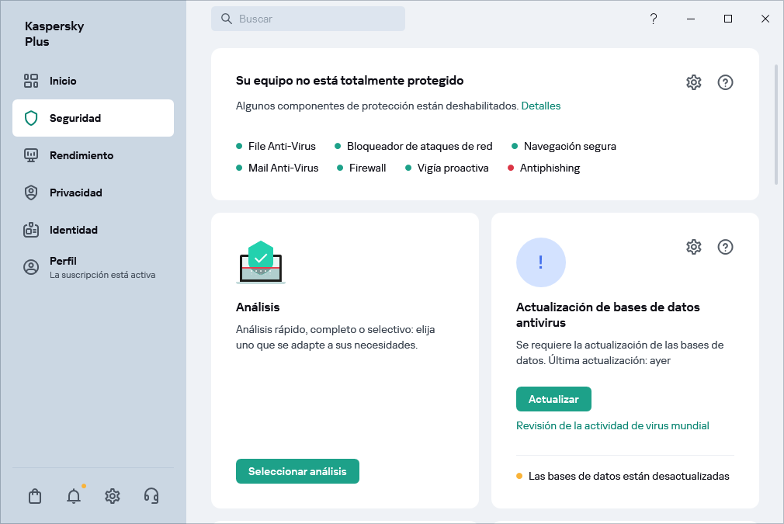The width and height of the screenshot is (784, 524).
Task: Open the Detalles link
Action: 540,106
